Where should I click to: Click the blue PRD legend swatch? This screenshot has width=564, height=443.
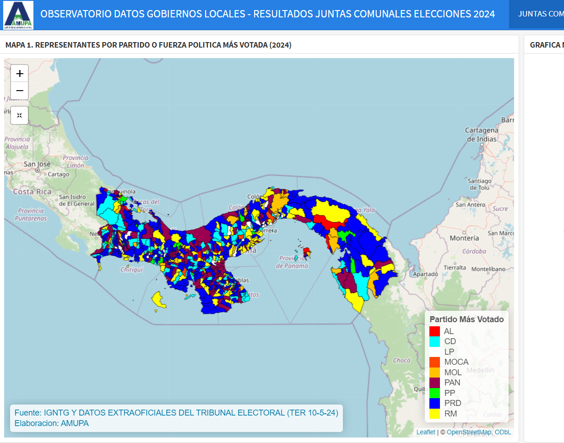[x=434, y=403]
